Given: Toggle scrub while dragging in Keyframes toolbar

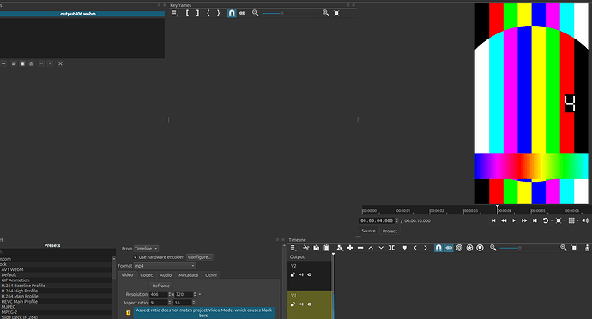Looking at the screenshot, I should pos(243,13).
